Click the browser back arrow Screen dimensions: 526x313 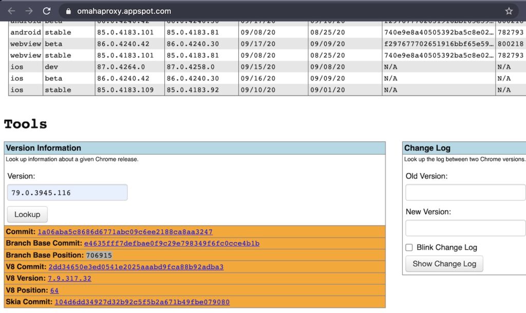coord(11,11)
